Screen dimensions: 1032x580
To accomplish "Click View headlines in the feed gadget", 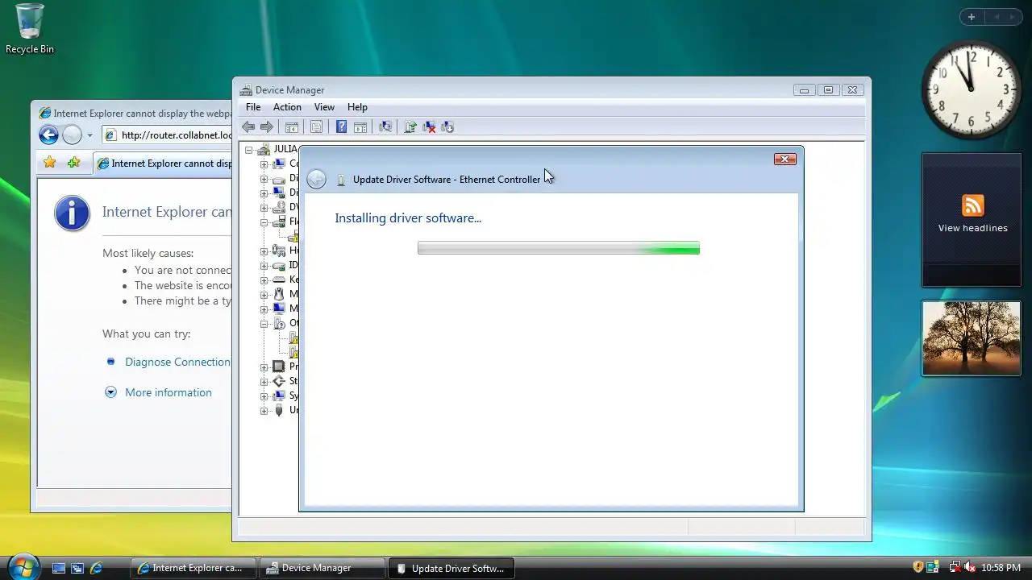I will tap(973, 228).
